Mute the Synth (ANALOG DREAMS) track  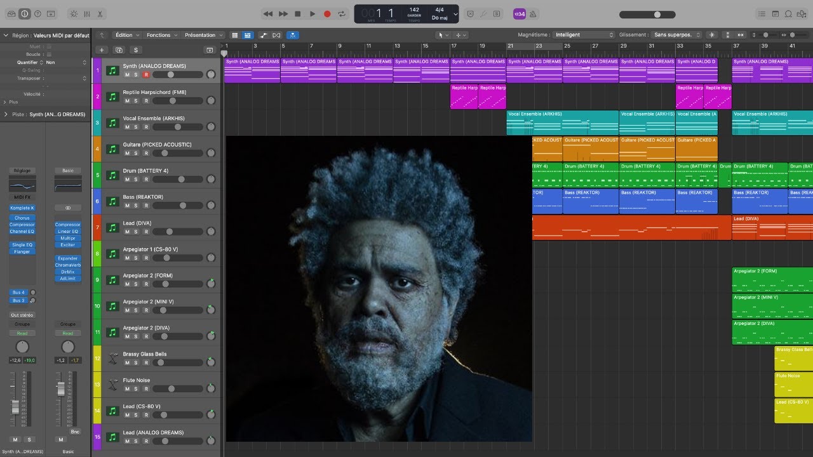click(127, 75)
